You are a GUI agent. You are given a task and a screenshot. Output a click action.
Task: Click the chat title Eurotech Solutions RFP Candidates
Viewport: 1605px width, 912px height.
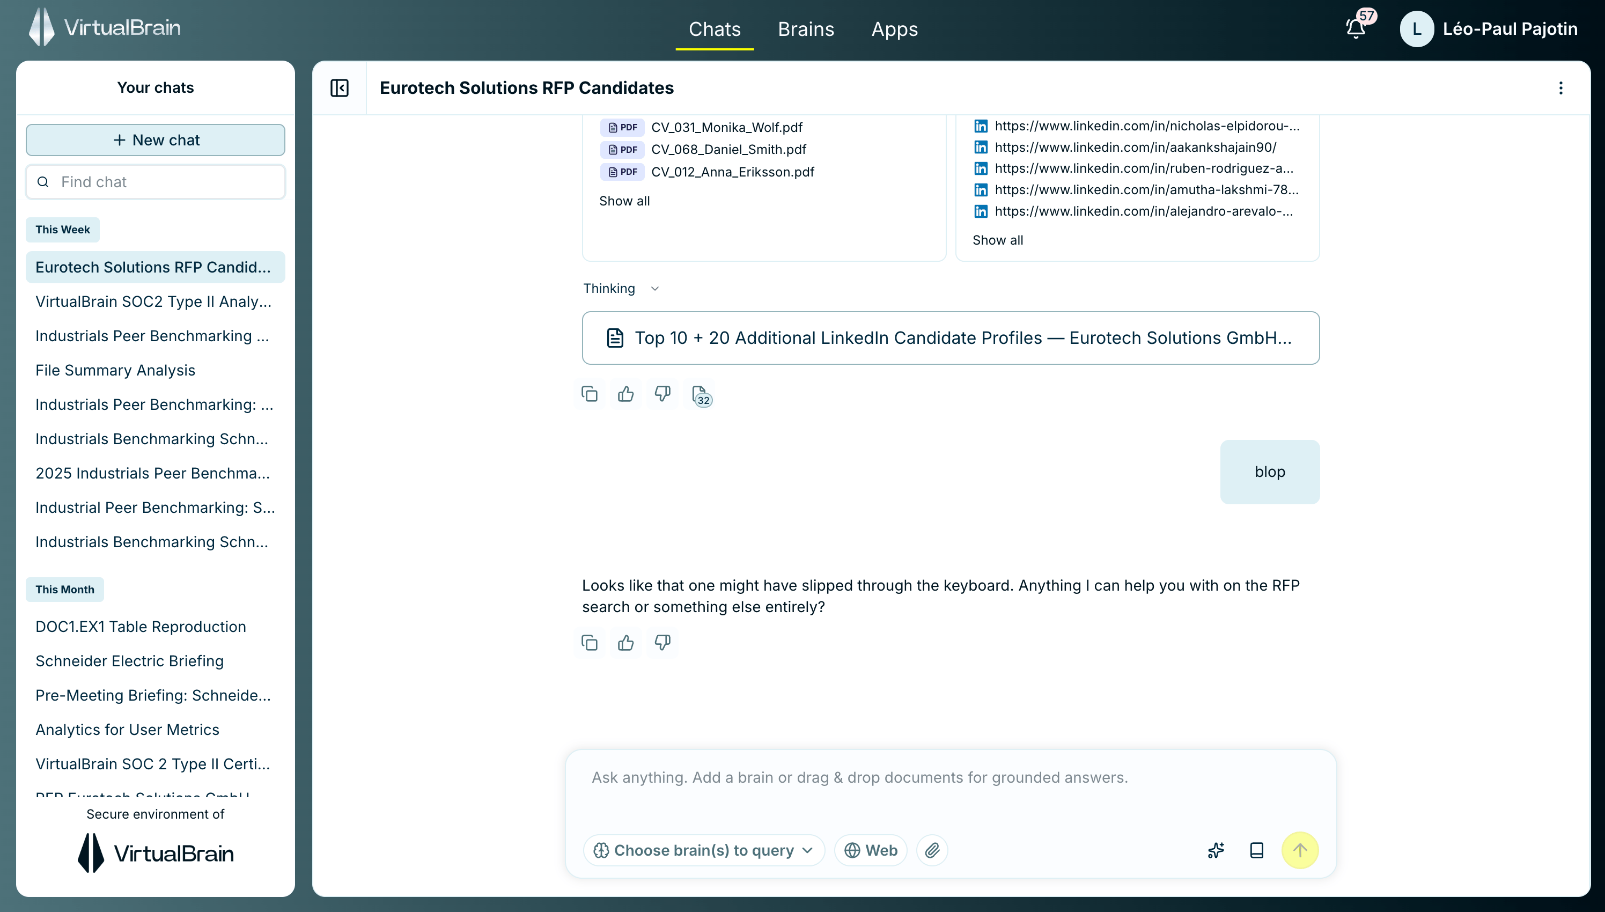[x=527, y=87]
